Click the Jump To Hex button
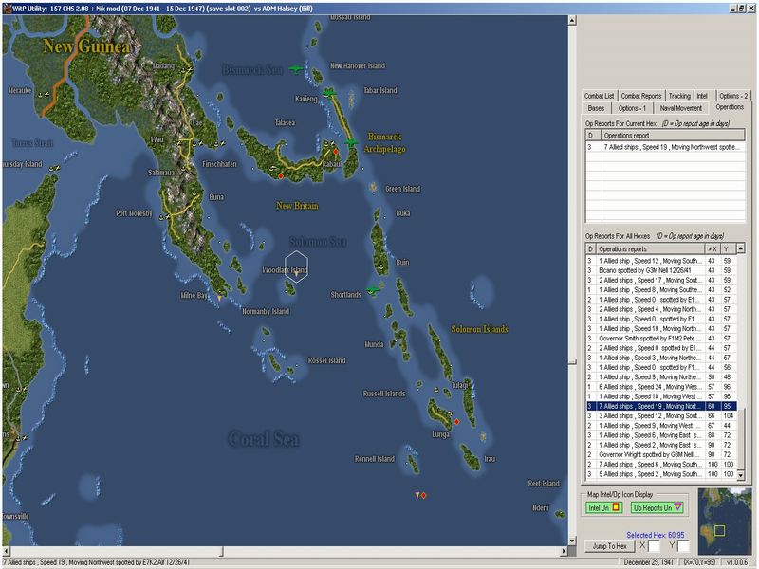 609,546
